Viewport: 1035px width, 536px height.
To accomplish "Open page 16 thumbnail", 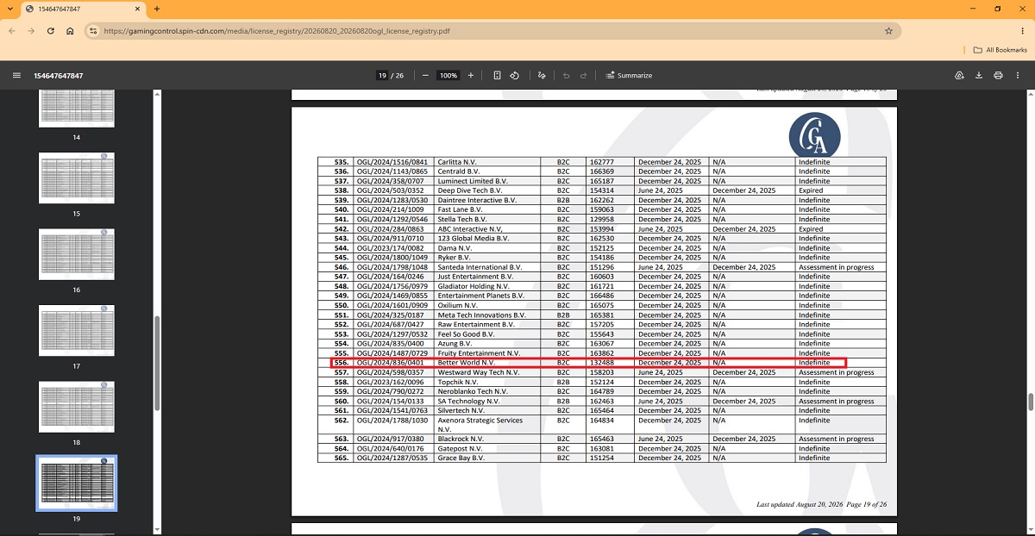I will (x=76, y=254).
